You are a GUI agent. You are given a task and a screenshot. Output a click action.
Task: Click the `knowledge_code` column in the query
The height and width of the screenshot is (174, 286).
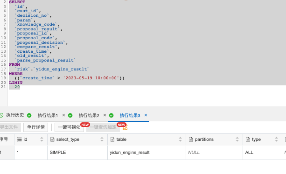coord(36,24)
